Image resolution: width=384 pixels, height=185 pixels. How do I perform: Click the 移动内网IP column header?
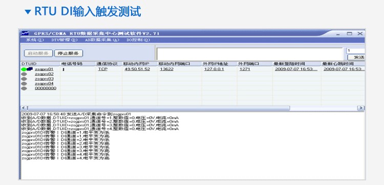click(140, 64)
